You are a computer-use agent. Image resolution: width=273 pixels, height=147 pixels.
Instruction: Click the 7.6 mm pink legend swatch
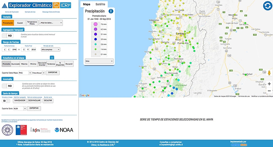[x=96, y=24]
